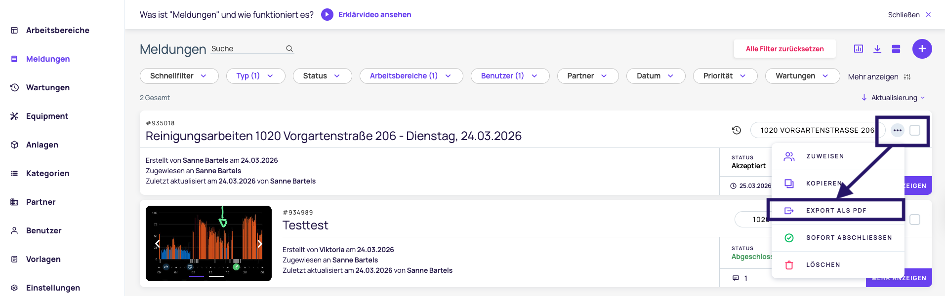Open the Testtest chart thumbnail image

click(208, 243)
